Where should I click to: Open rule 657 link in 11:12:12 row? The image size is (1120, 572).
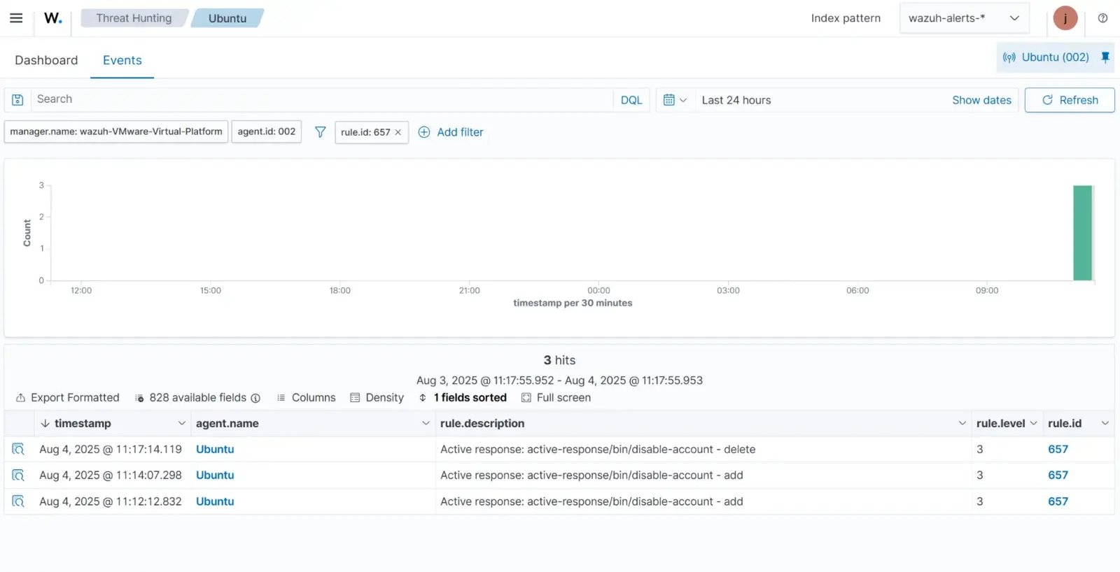tap(1058, 501)
